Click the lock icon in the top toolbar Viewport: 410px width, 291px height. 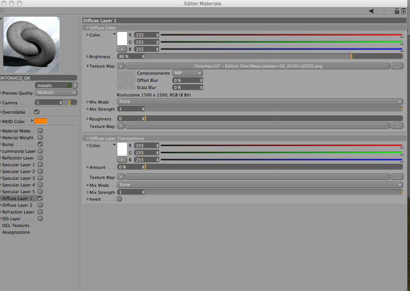[x=397, y=11]
